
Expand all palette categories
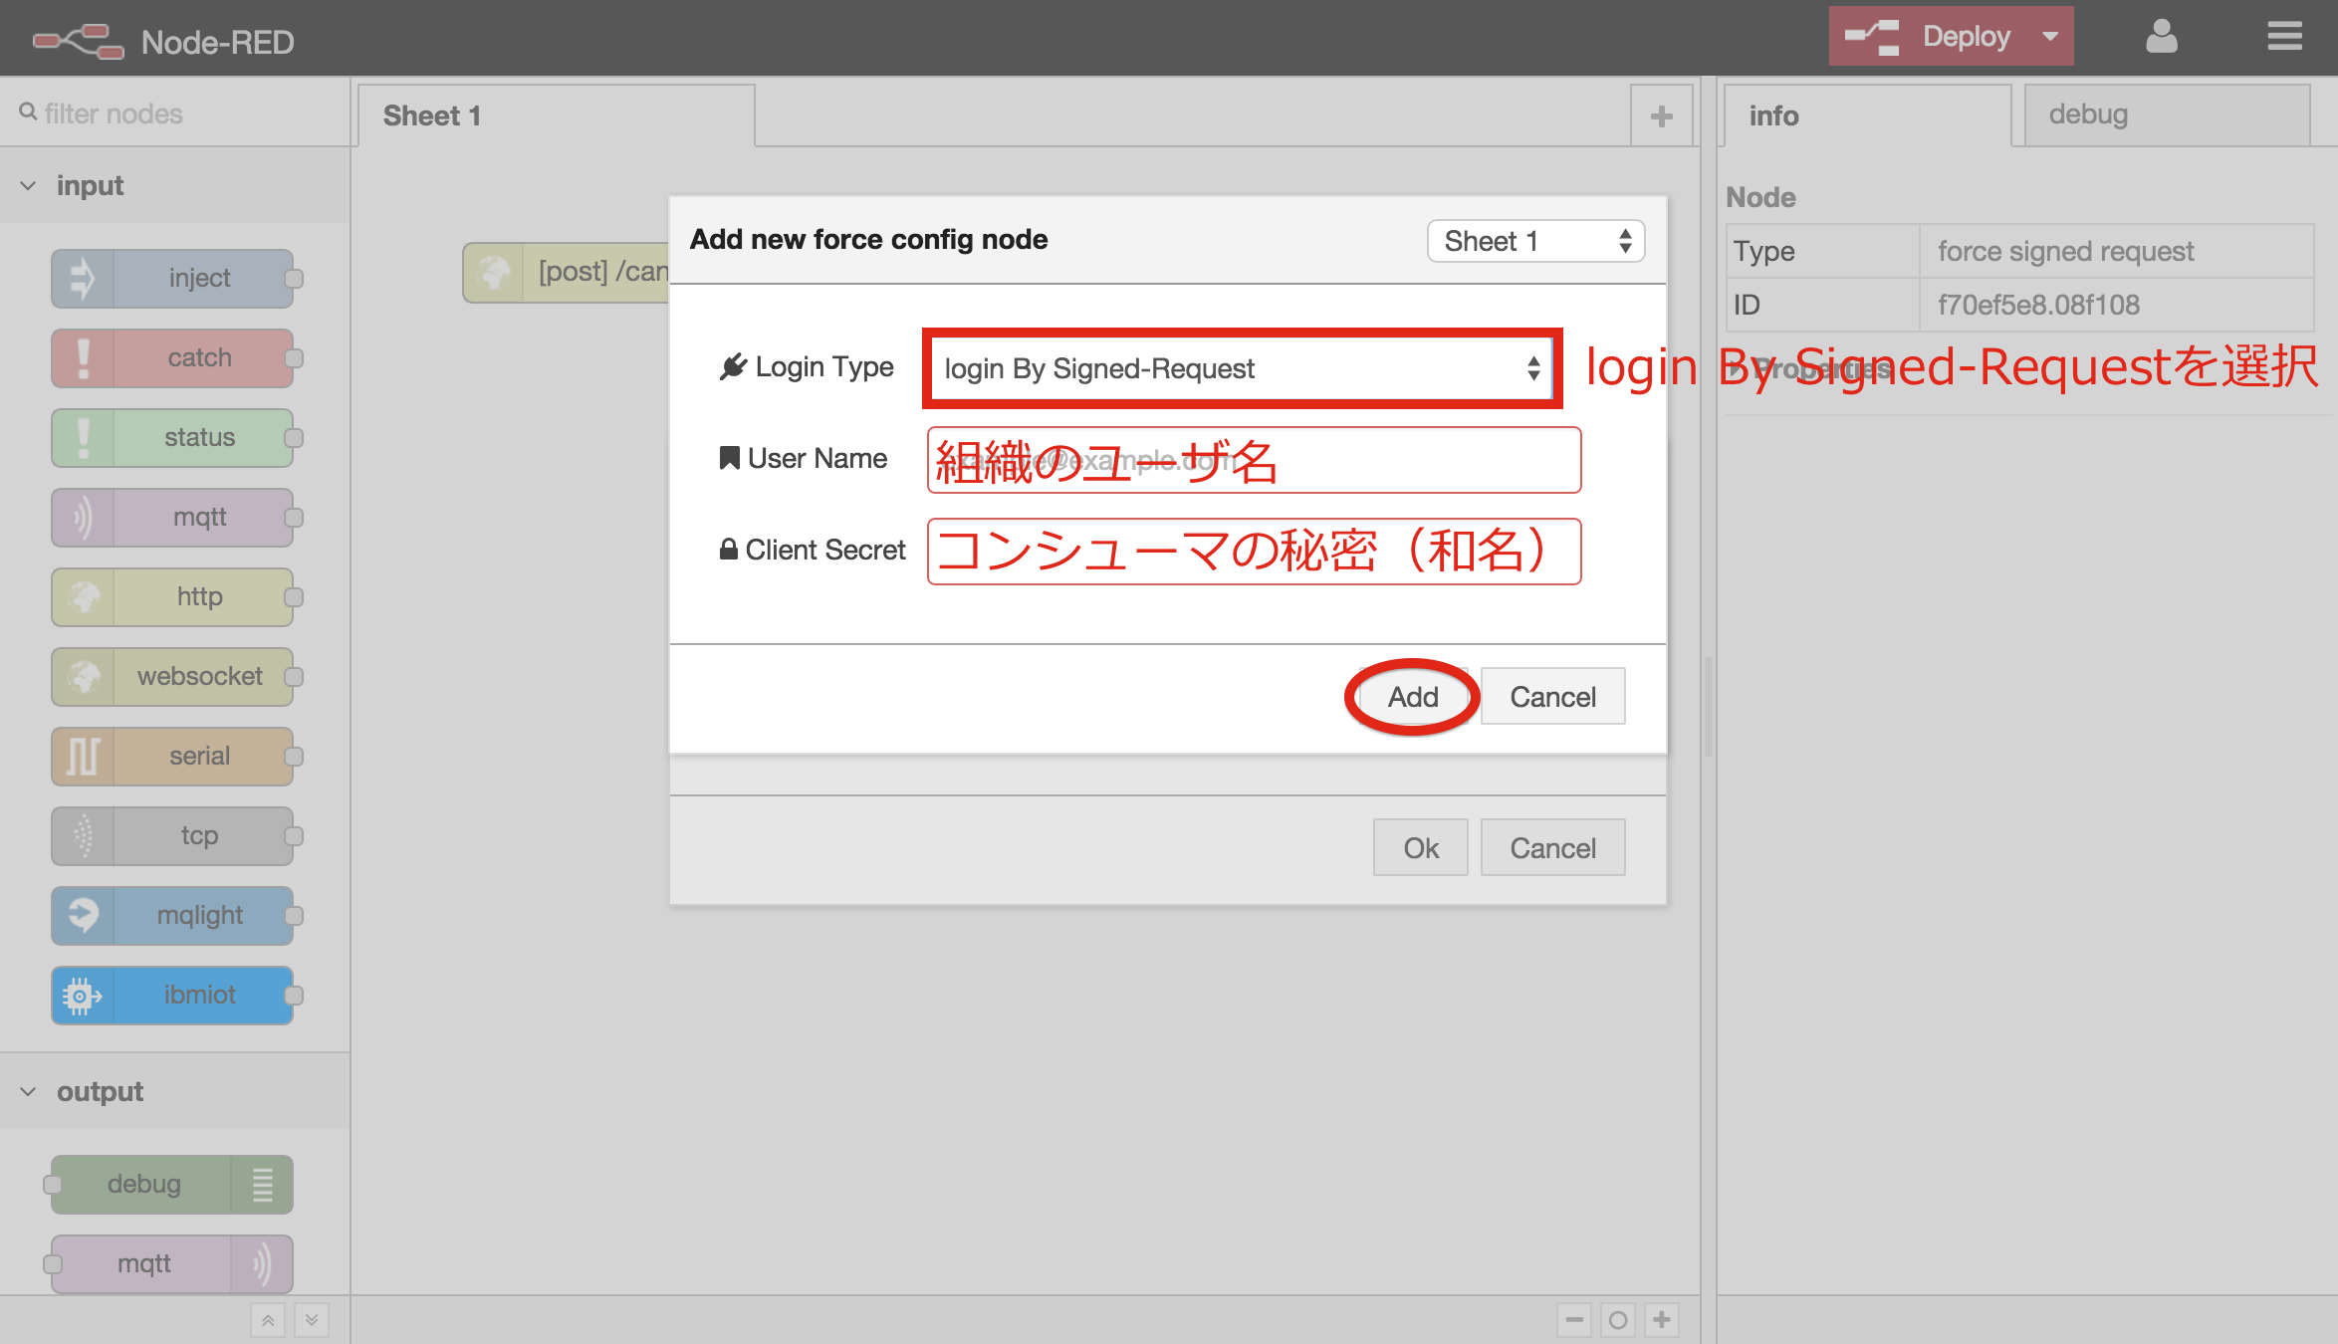(312, 1320)
